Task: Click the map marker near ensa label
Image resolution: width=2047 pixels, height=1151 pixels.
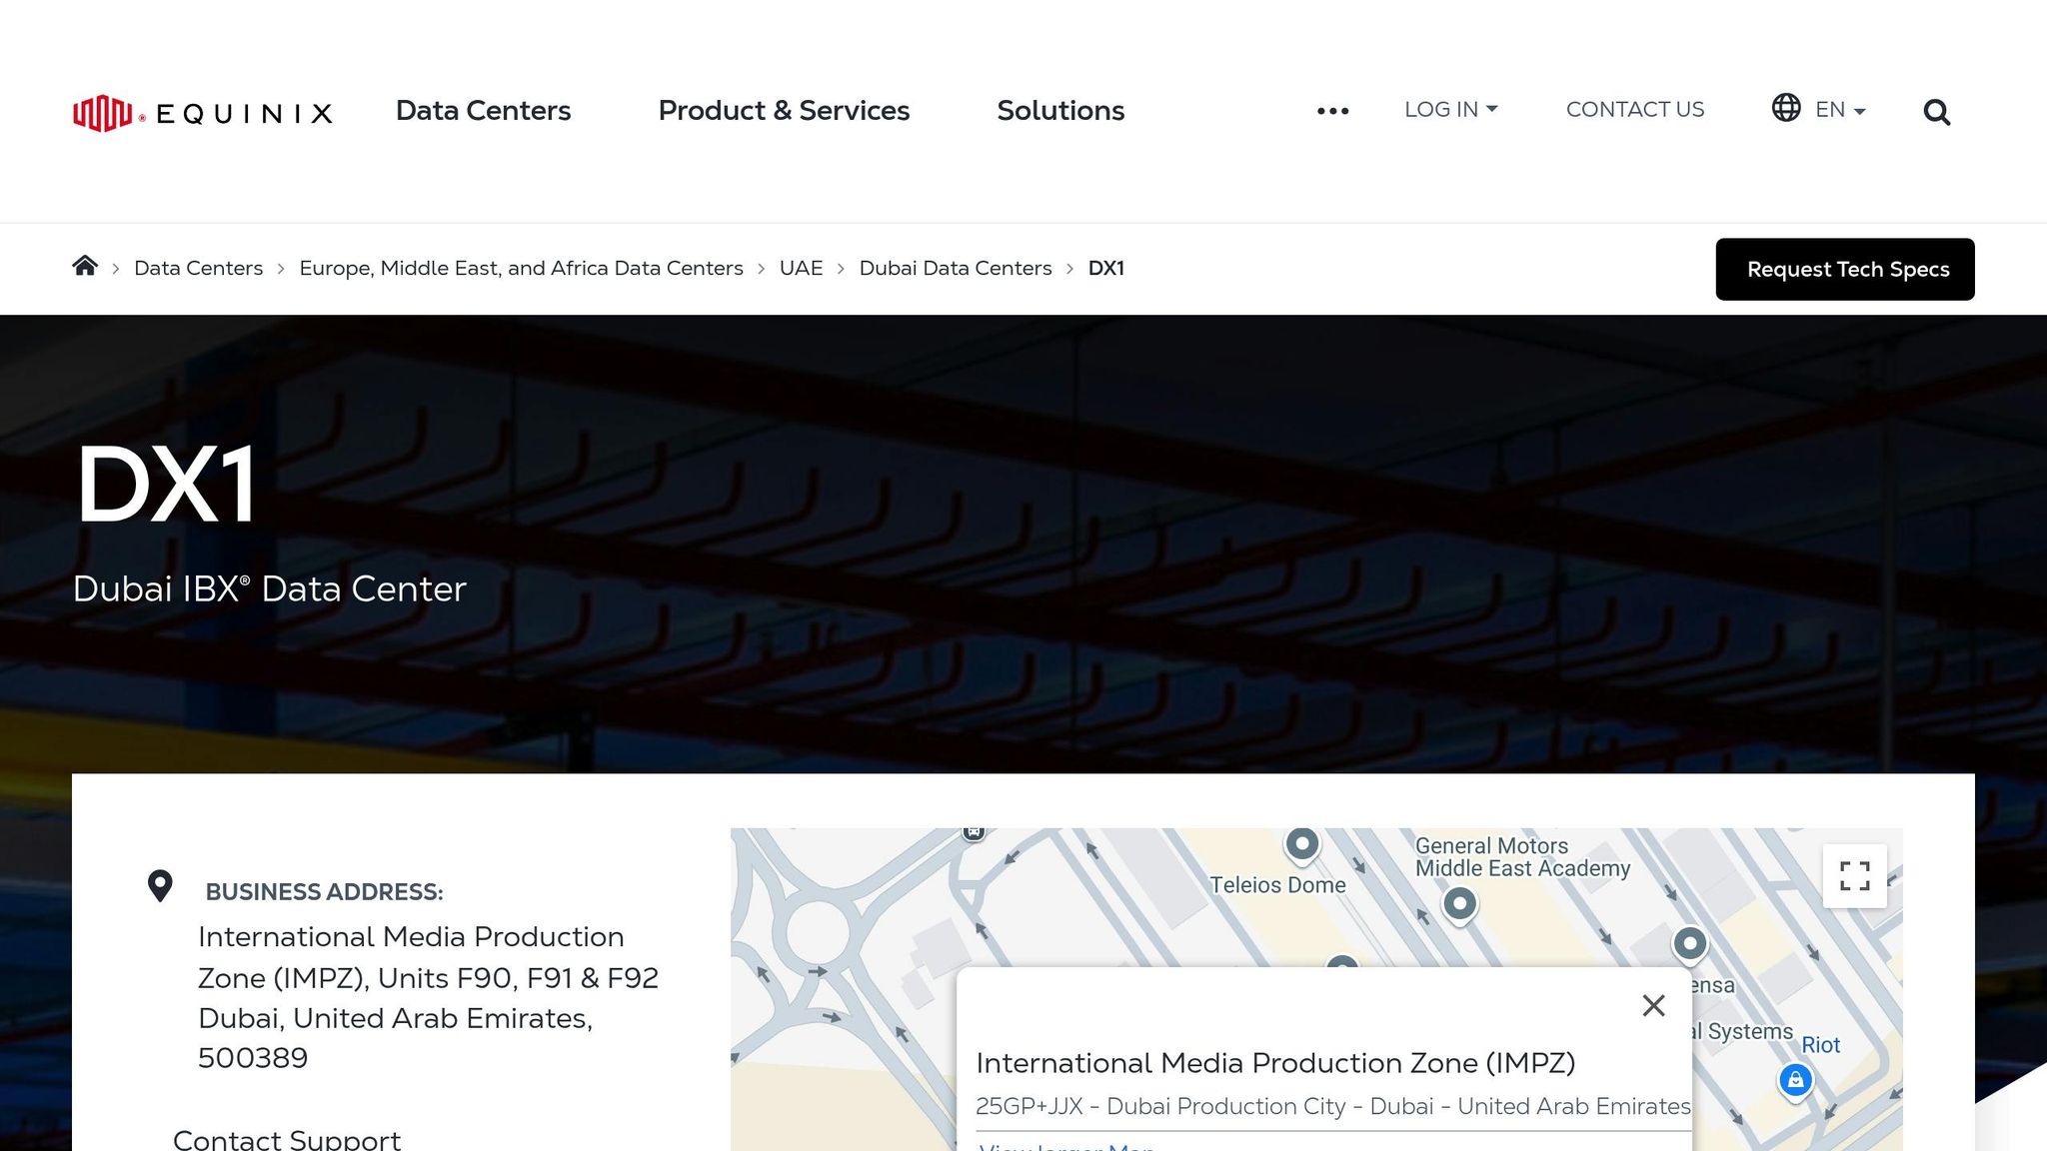Action: pos(1690,944)
